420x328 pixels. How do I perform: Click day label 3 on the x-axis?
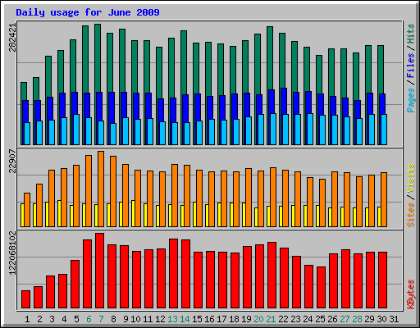[52, 319]
